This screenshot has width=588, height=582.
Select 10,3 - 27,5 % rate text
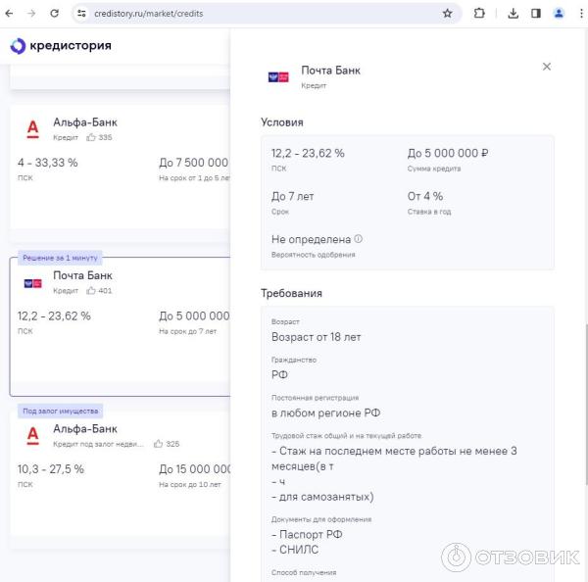(x=51, y=468)
